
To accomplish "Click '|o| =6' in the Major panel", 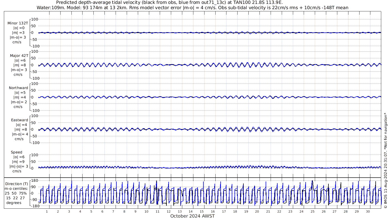I will coord(20,60).
